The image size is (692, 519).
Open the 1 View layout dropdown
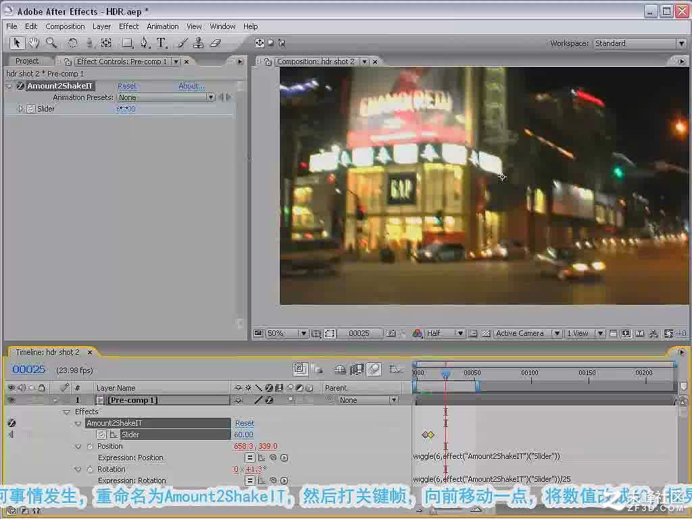coord(585,334)
